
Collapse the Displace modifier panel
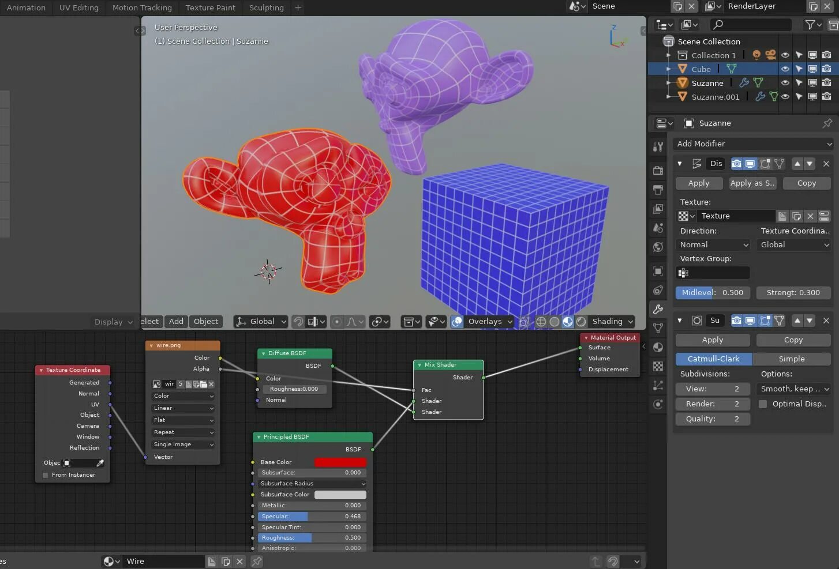click(680, 164)
